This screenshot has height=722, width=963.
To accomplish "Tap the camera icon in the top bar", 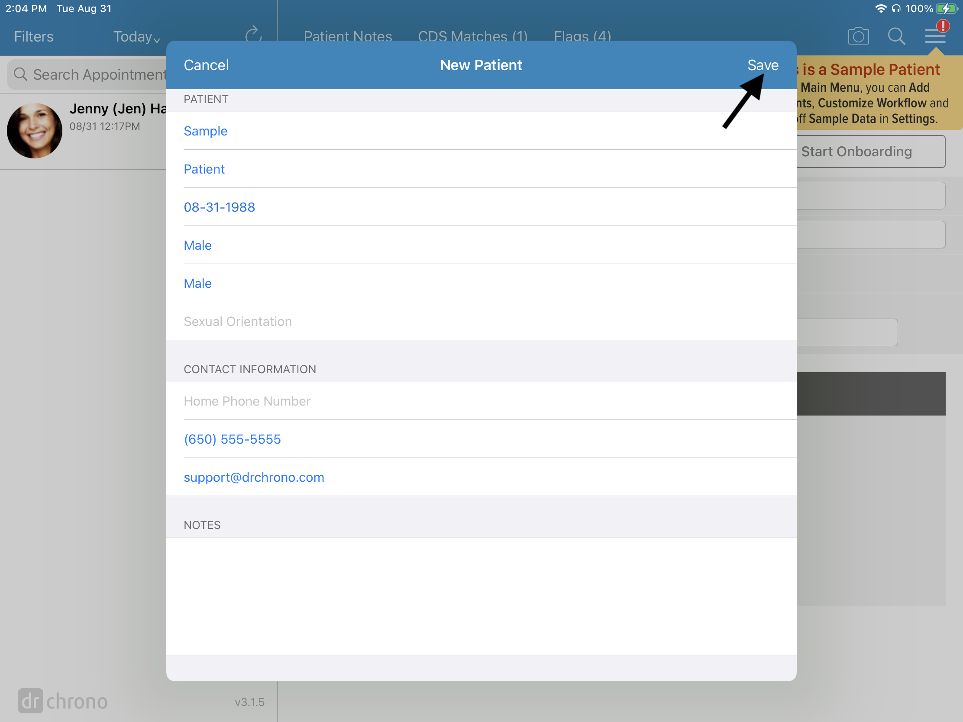I will coord(858,36).
